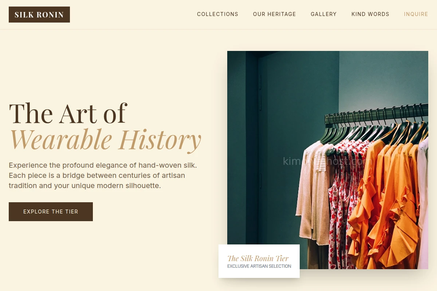The image size is (437, 291).
Task: Click the SILK RONIN logo
Action: 39,15
